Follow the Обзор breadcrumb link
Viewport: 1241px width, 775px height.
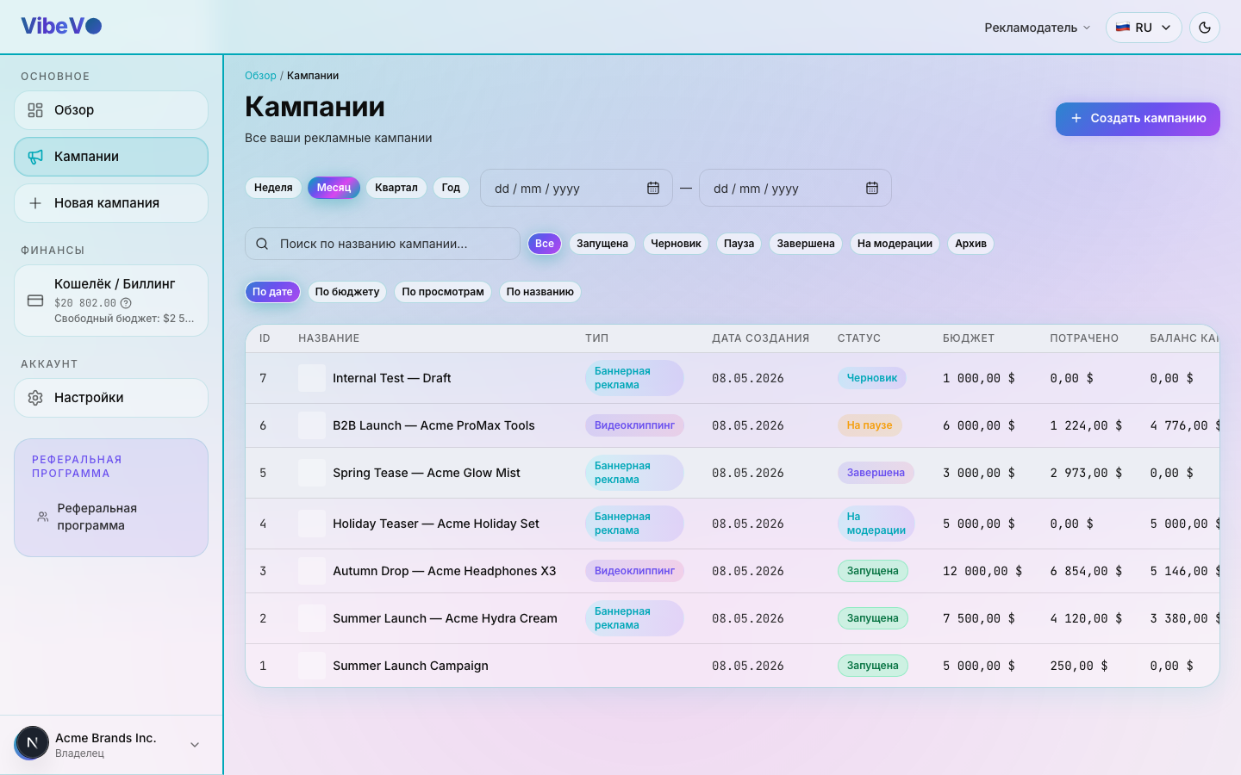260,76
